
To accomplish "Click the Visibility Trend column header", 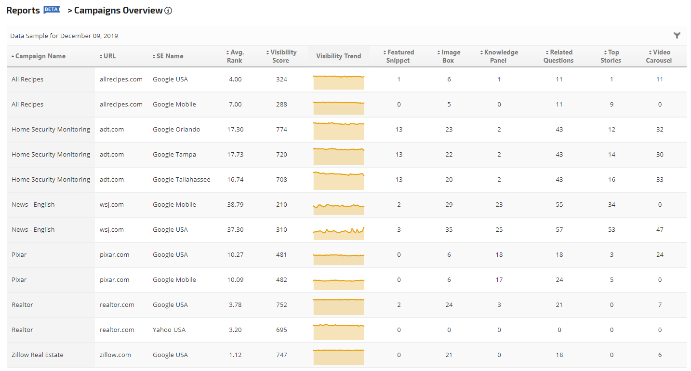I will click(338, 56).
